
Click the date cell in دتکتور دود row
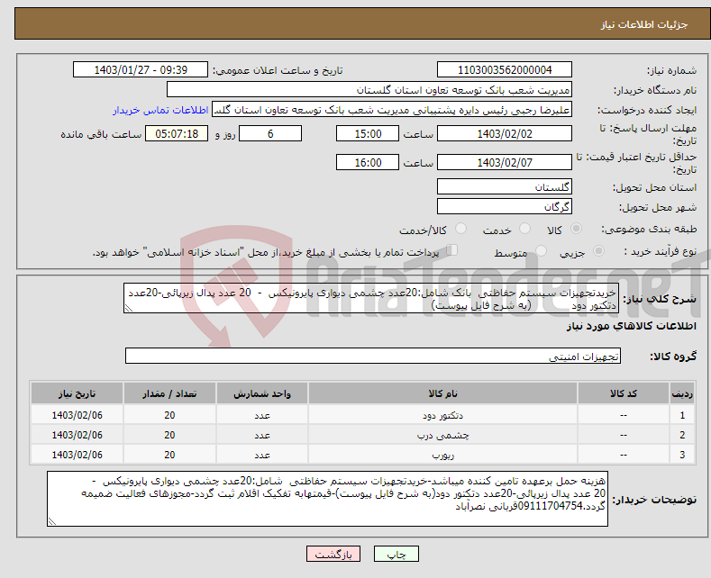(77, 415)
